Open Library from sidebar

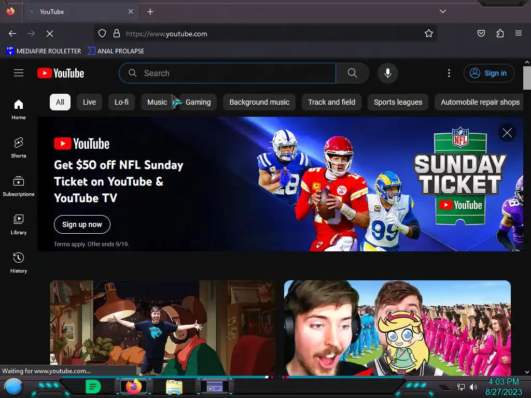pyautogui.click(x=19, y=224)
